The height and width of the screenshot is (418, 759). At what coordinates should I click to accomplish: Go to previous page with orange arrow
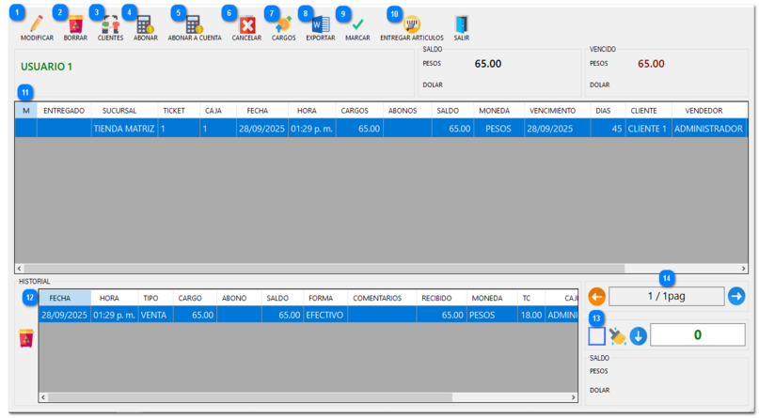click(596, 297)
